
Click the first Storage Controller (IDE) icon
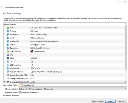point(8,75)
